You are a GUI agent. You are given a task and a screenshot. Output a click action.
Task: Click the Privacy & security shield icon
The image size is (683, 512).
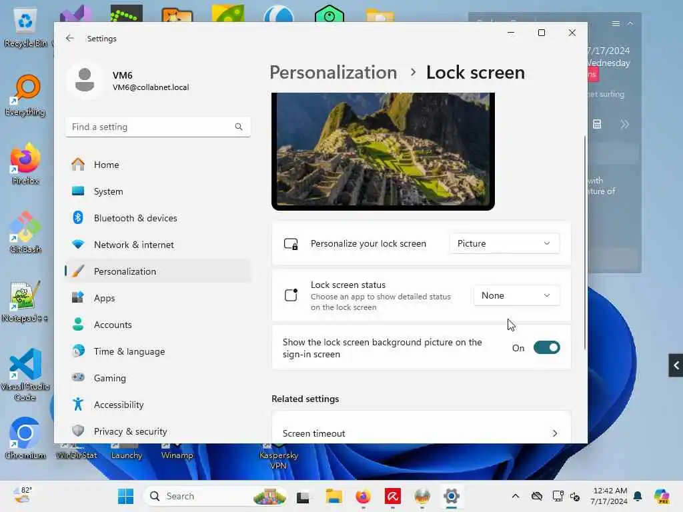point(78,431)
